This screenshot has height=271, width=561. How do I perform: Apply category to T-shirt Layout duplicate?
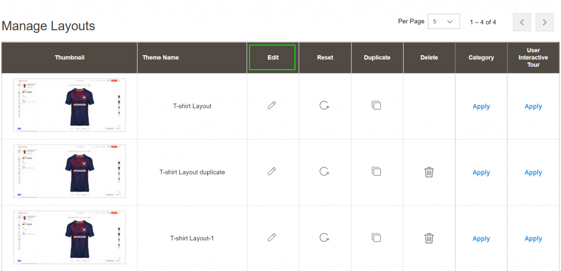point(481,172)
